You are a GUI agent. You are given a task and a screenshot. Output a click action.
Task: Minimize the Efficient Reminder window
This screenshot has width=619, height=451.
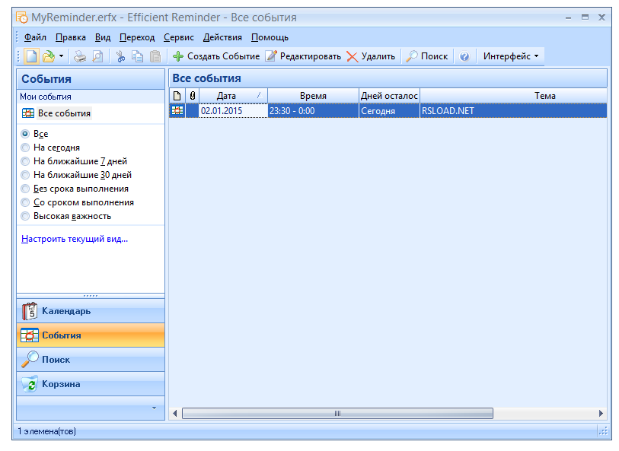[568, 17]
